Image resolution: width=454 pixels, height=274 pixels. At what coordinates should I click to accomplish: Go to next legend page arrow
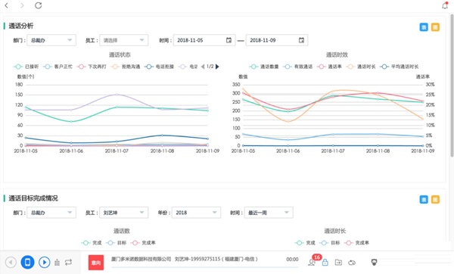point(217,67)
